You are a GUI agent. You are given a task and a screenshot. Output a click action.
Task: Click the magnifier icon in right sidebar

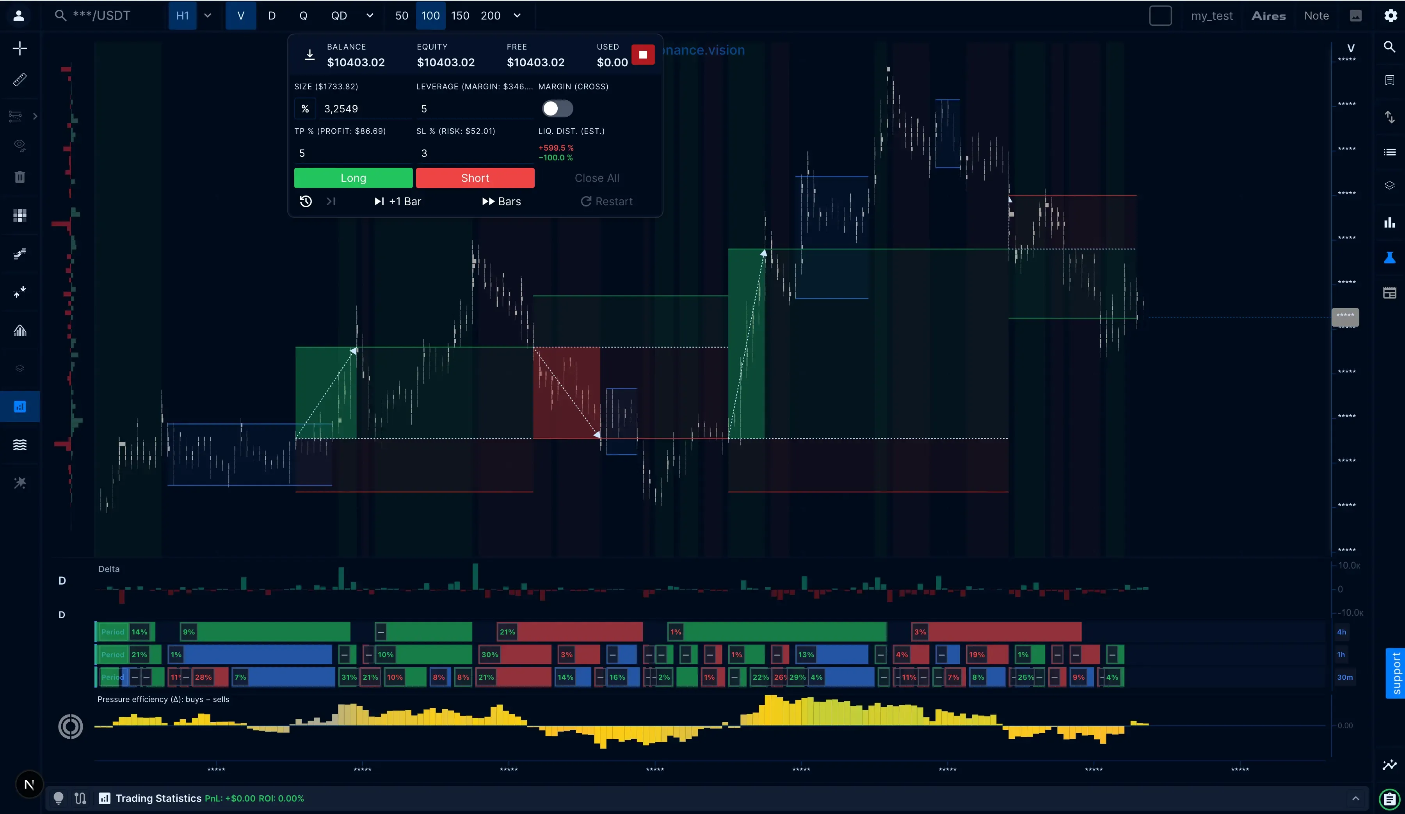point(1389,47)
